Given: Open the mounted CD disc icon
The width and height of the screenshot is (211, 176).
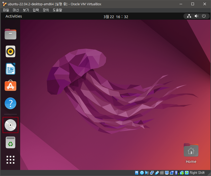Looking at the screenshot, I should point(10,125).
